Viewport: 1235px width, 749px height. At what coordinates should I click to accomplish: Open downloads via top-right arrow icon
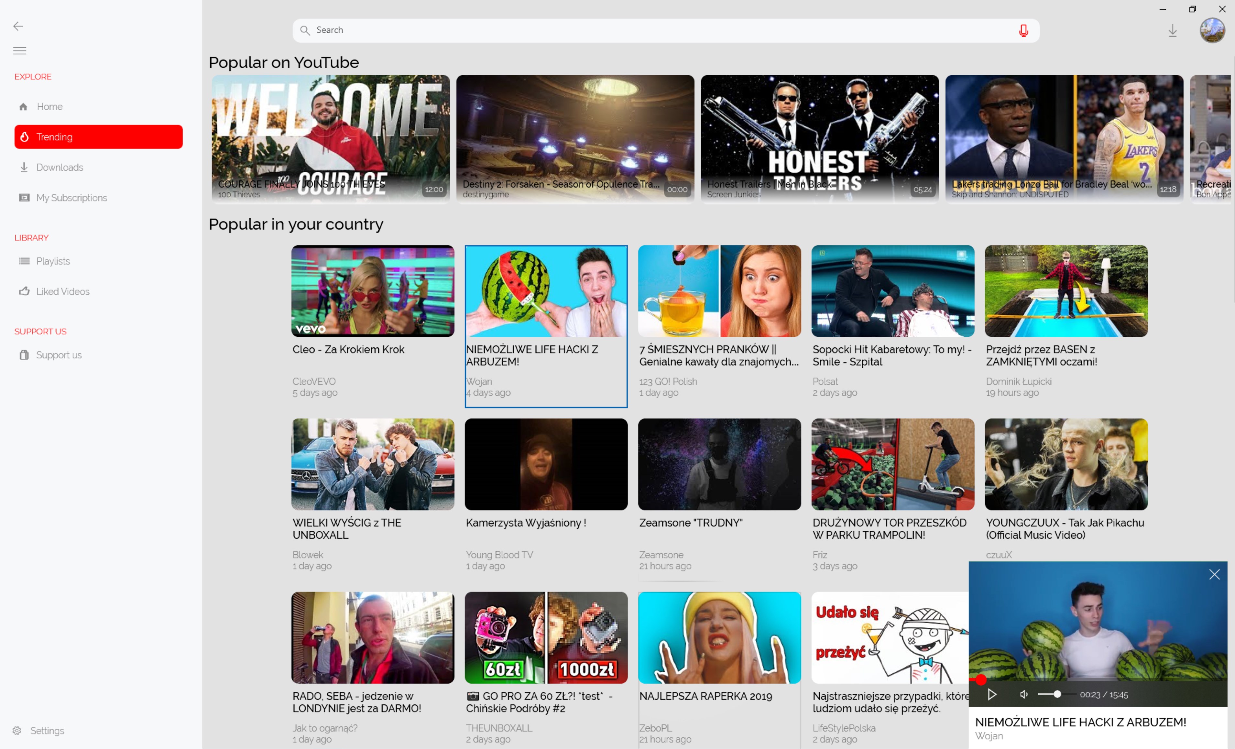(1172, 30)
